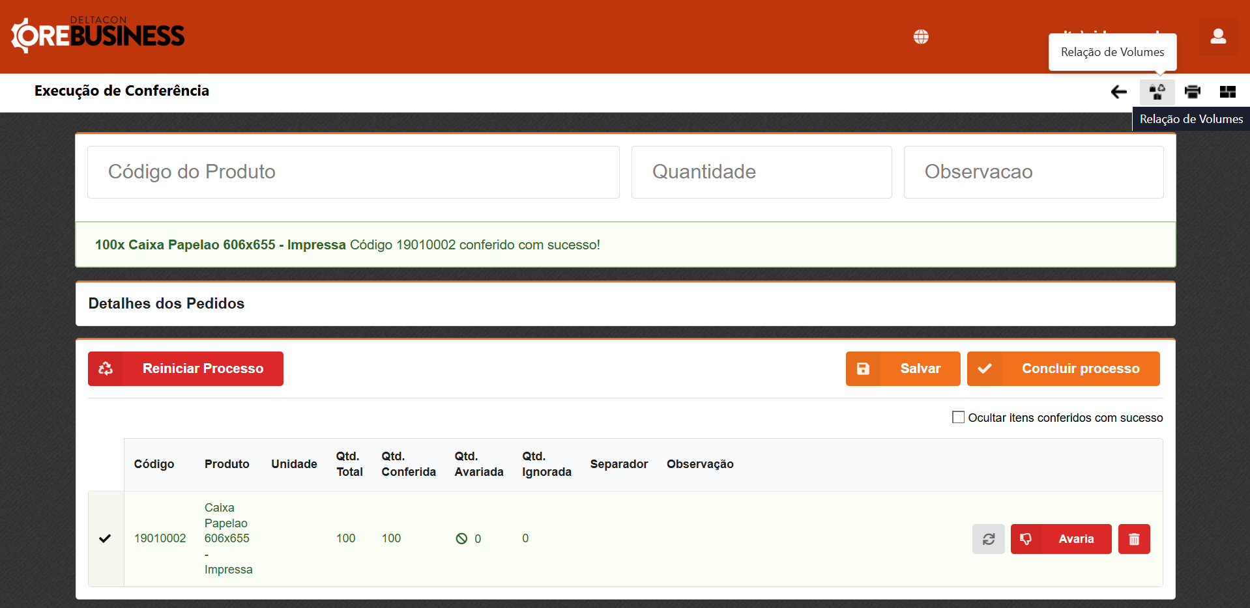Select the checkmark cell of row 19010002
Image resolution: width=1250 pixels, height=608 pixels.
tap(106, 538)
